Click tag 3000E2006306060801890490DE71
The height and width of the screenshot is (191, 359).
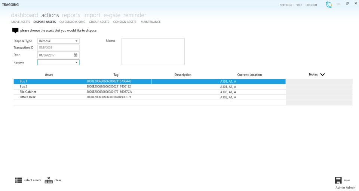pyautogui.click(x=109, y=97)
